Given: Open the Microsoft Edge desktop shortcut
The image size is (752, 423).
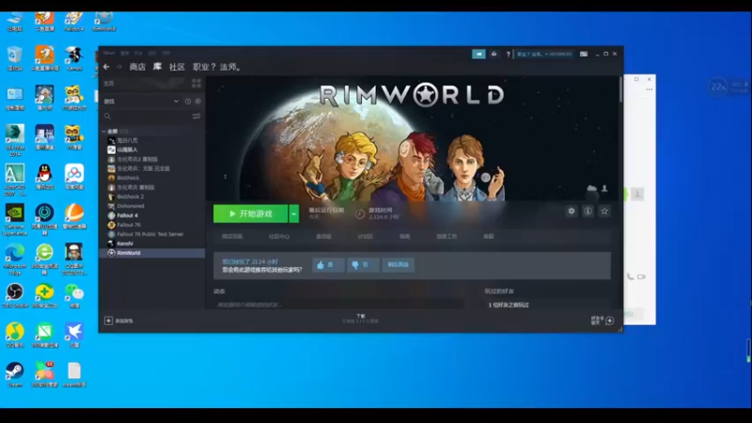Looking at the screenshot, I should [x=15, y=258].
